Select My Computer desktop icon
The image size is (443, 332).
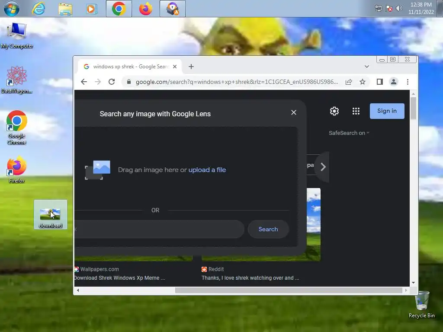click(x=17, y=35)
